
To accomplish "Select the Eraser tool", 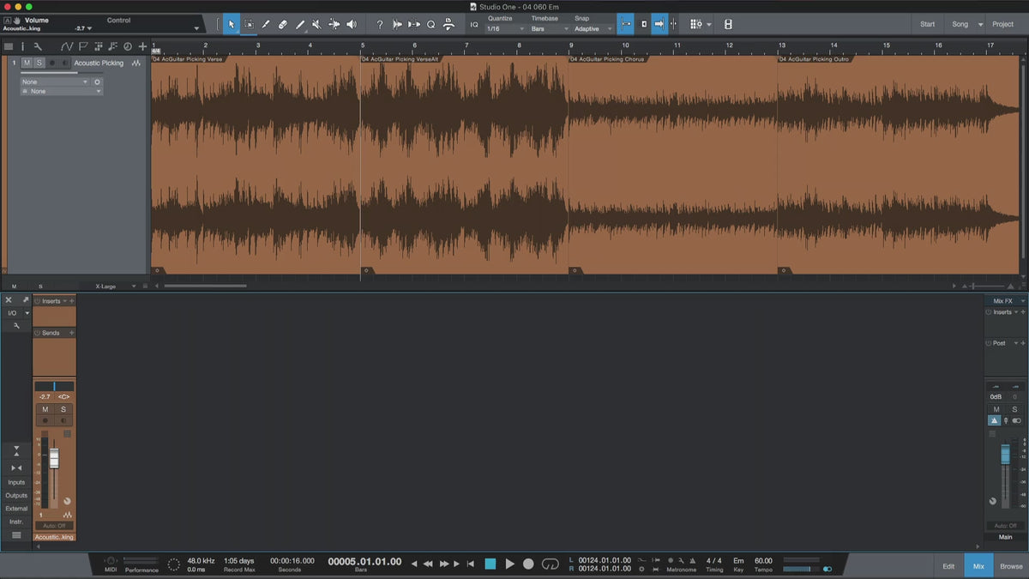I will (282, 25).
